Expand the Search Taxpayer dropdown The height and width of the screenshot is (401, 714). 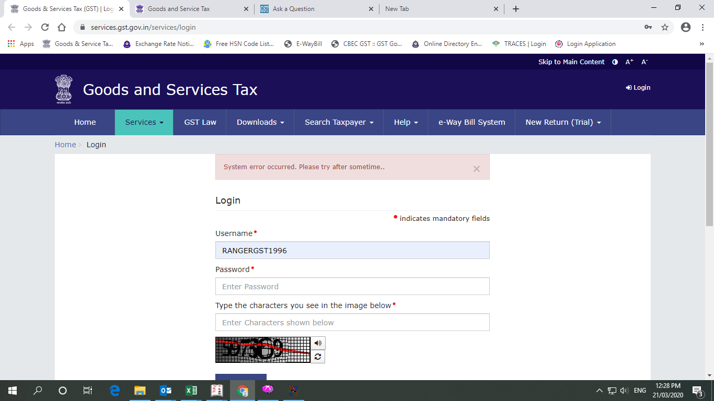tap(339, 122)
